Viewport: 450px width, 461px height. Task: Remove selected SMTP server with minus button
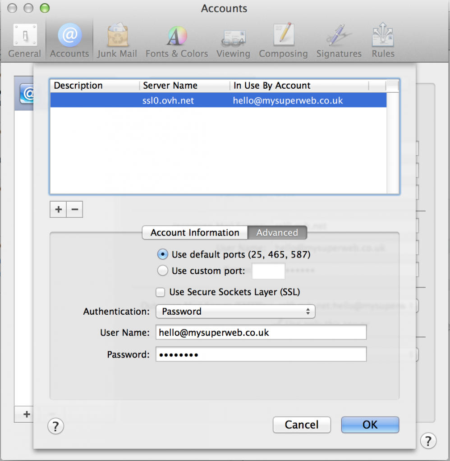75,209
